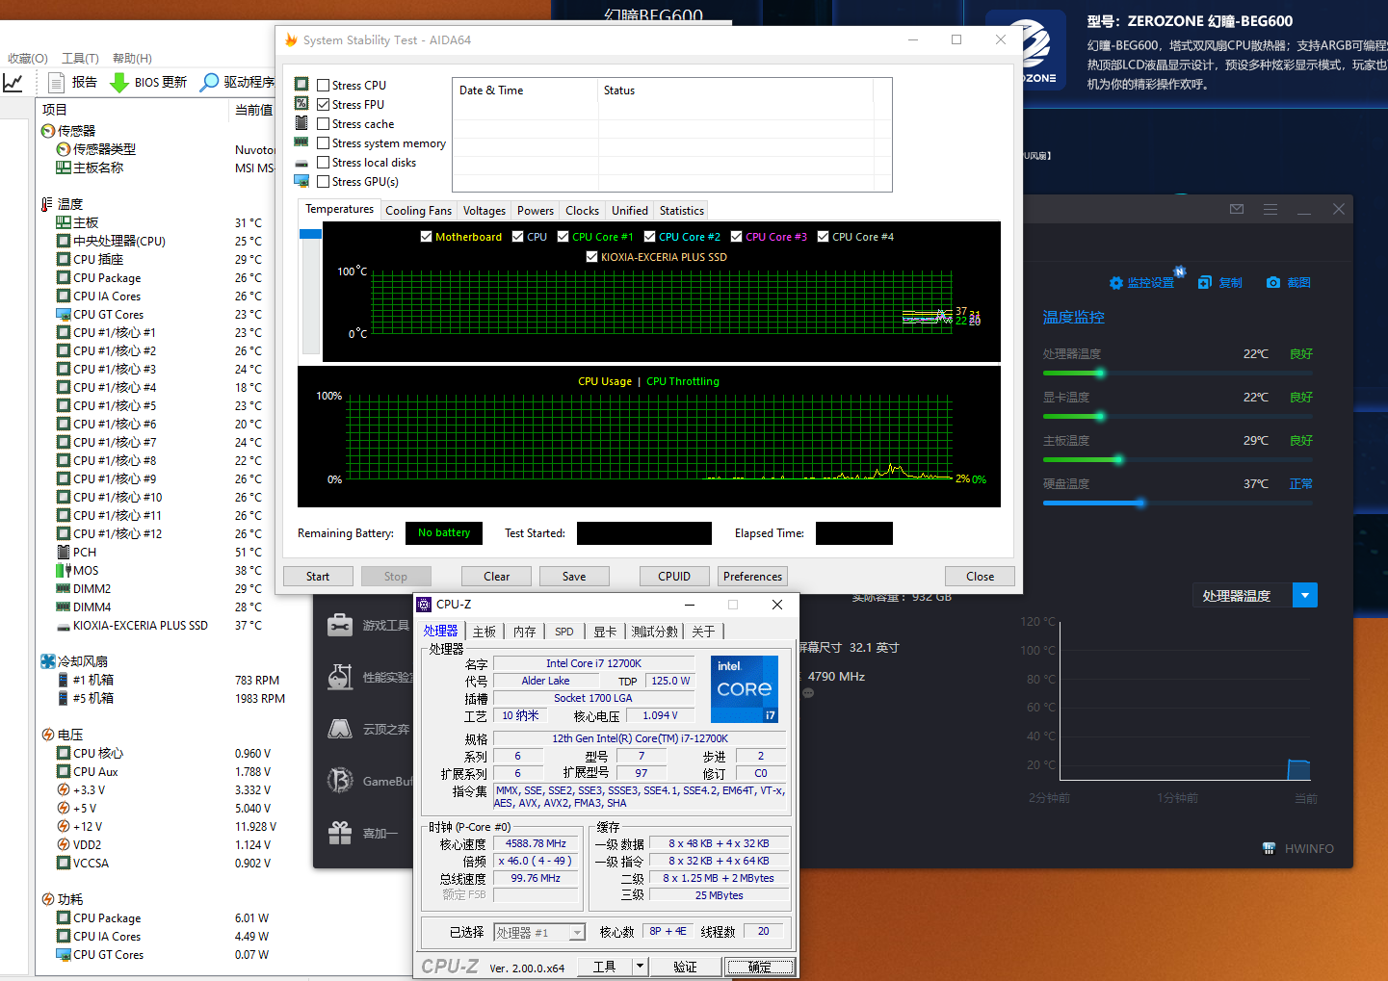This screenshot has height=981, width=1388.
Task: Click the HWINFO icon in monitor window
Action: coord(1270,848)
